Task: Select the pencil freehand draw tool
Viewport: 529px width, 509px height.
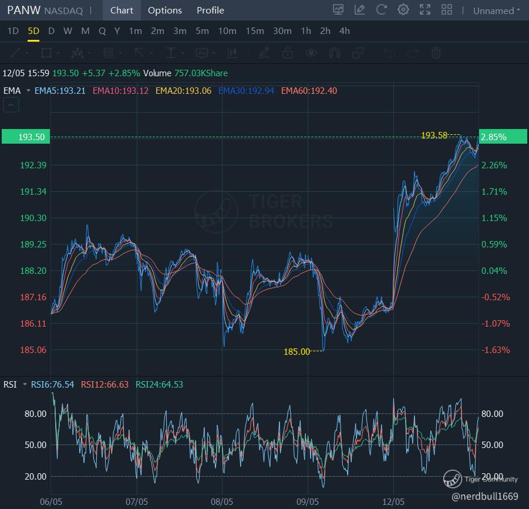Action: click(x=264, y=53)
